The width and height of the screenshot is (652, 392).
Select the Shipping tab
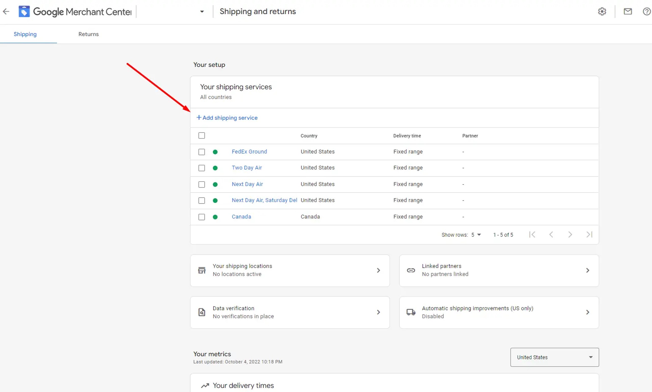[25, 34]
